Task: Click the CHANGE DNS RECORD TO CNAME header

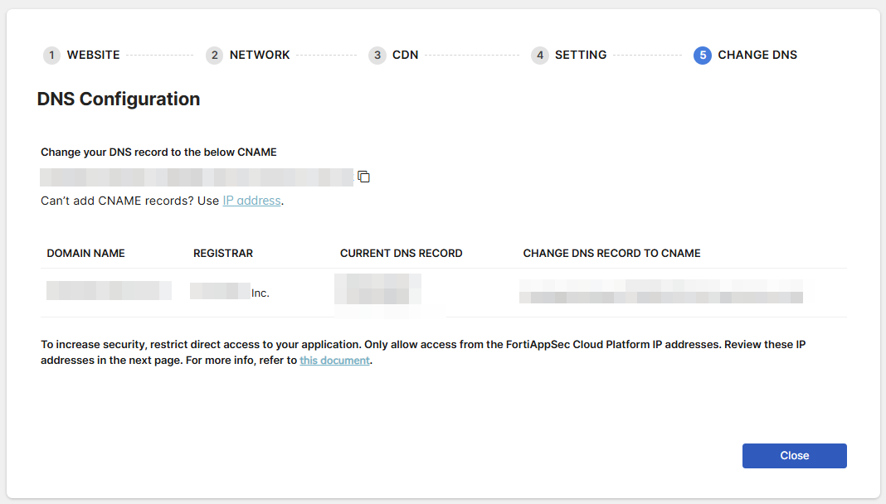Action: 611,254
